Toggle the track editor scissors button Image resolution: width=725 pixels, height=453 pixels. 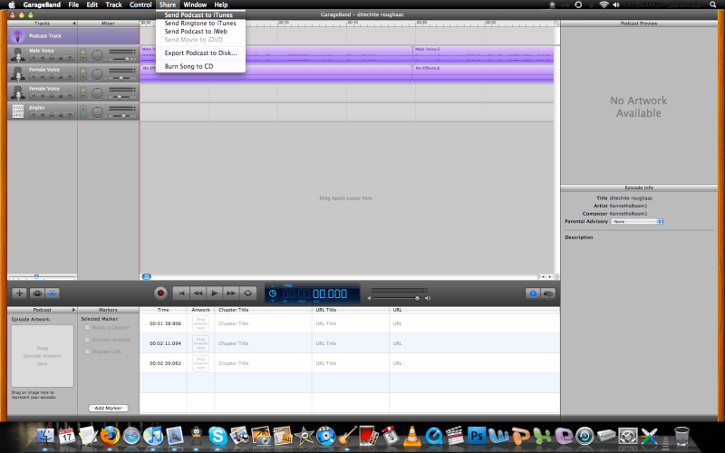[53, 293]
